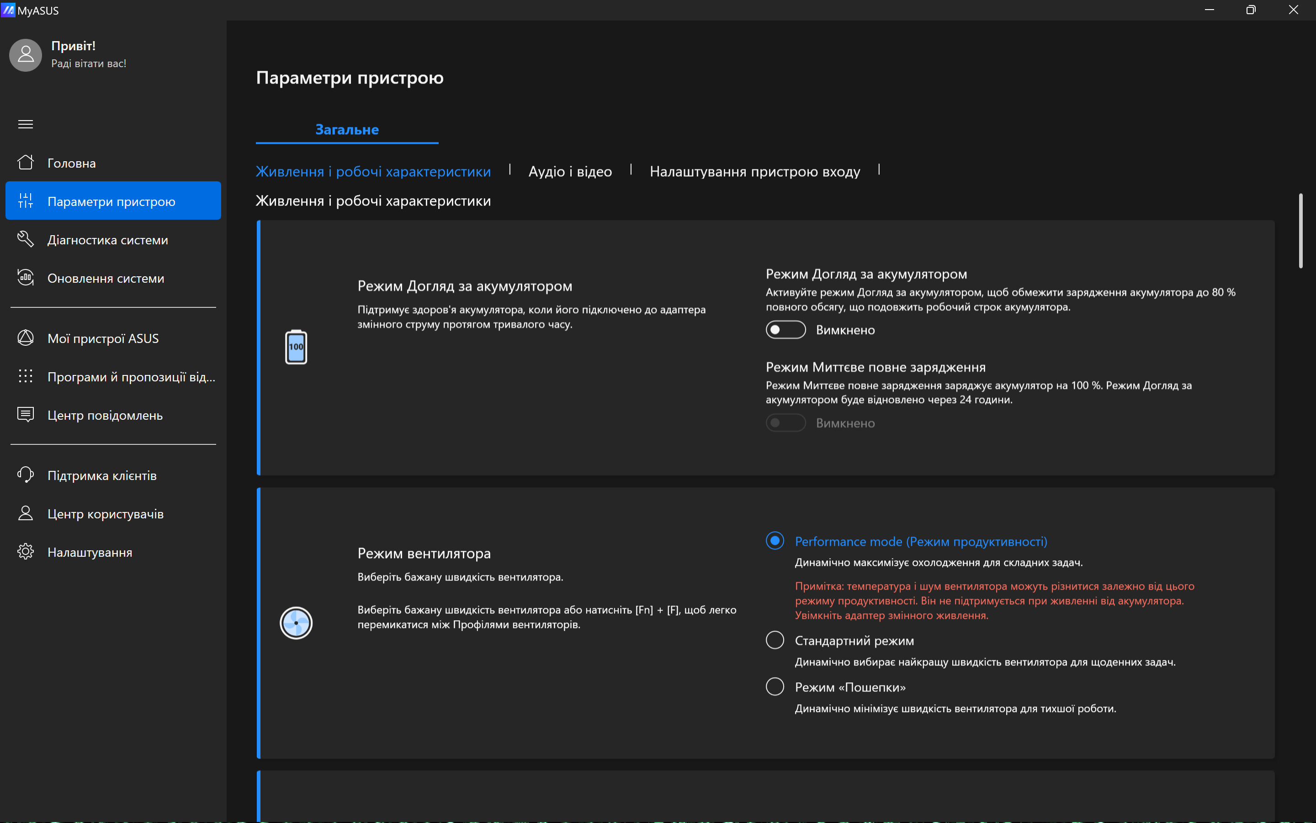Switch to the Загальне tab
This screenshot has width=1316, height=823.
pos(347,130)
